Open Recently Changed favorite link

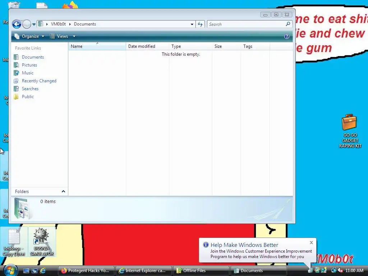point(39,81)
